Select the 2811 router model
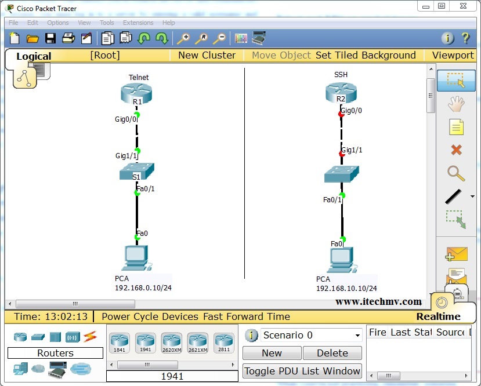The height and width of the screenshot is (386, 481). (x=224, y=343)
